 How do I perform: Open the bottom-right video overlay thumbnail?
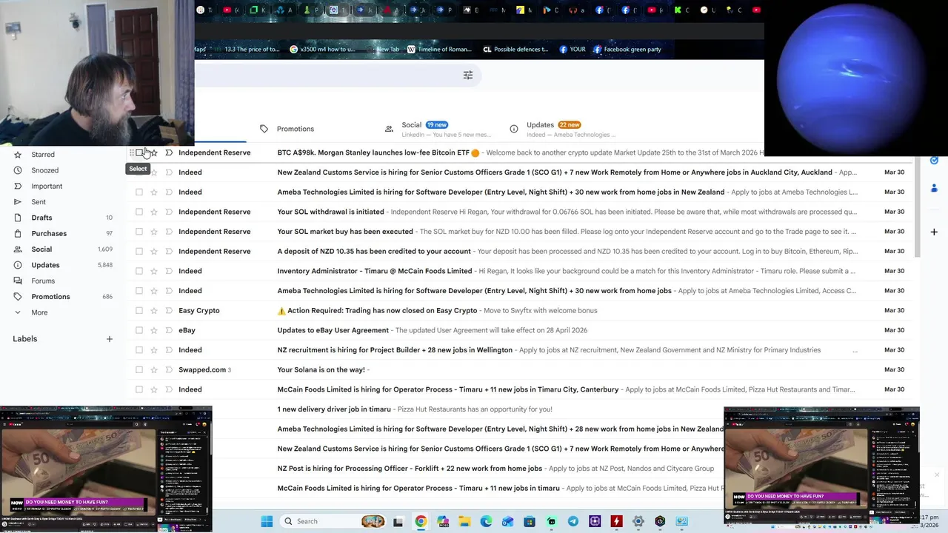821,464
